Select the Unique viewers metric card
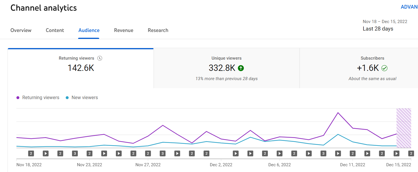The height and width of the screenshot is (172, 418). click(x=227, y=68)
